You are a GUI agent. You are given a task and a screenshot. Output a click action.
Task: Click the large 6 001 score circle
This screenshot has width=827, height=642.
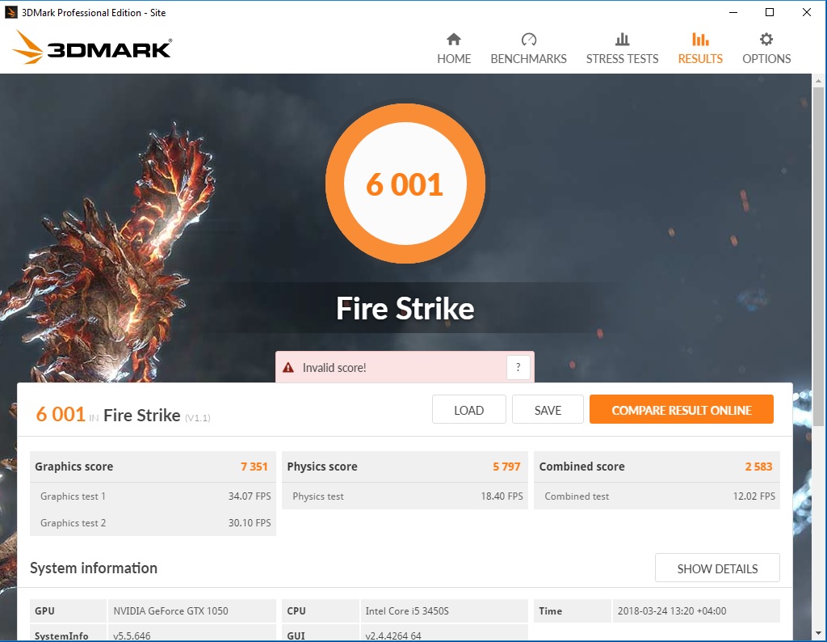coord(405,184)
